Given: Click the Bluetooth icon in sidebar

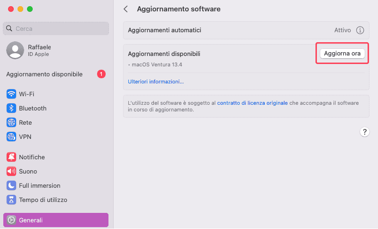Looking at the screenshot, I should click(11, 108).
